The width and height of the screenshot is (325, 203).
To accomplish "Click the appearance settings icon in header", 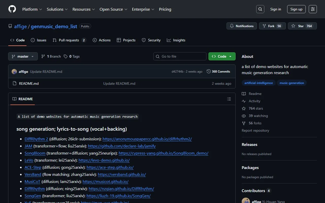I will 313,9.
